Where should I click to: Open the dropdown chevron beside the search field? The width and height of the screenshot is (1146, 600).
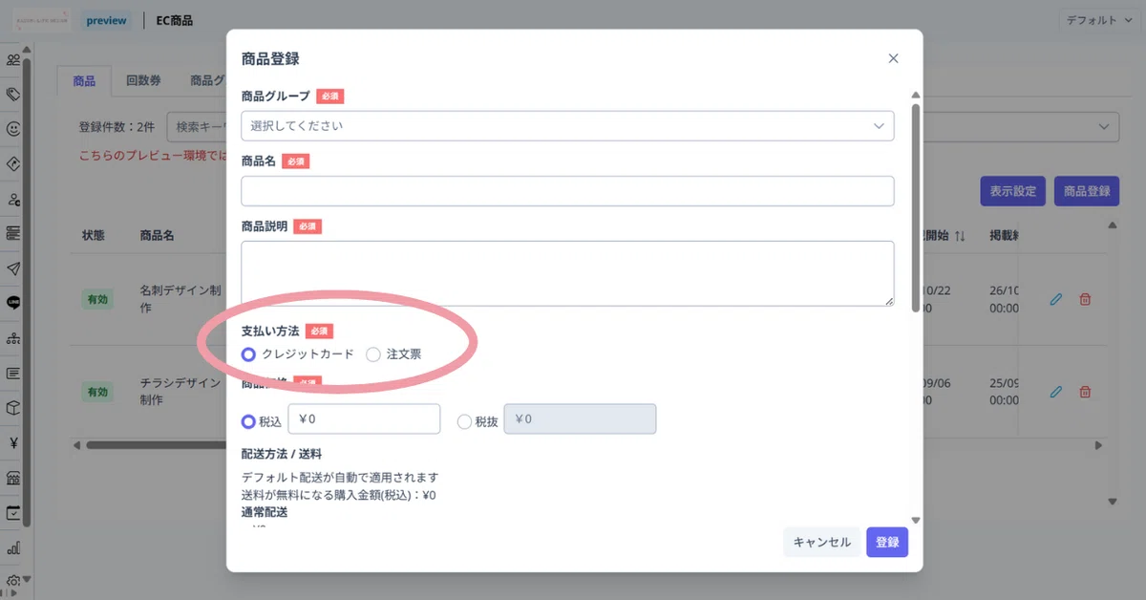[x=1105, y=126]
